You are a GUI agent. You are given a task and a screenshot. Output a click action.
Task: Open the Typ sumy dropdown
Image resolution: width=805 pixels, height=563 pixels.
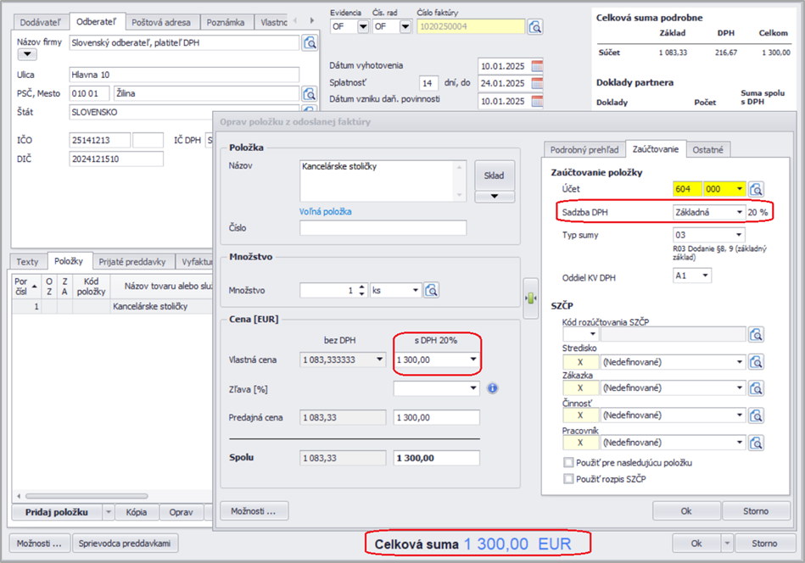tap(739, 235)
